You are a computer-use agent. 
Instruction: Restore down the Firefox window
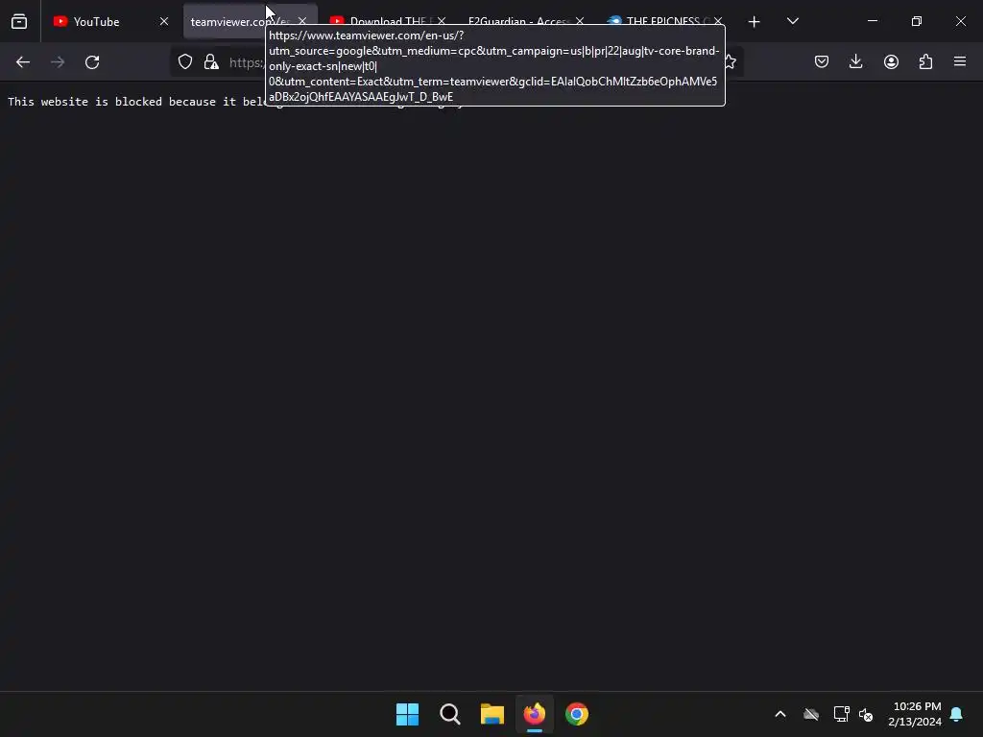917,21
